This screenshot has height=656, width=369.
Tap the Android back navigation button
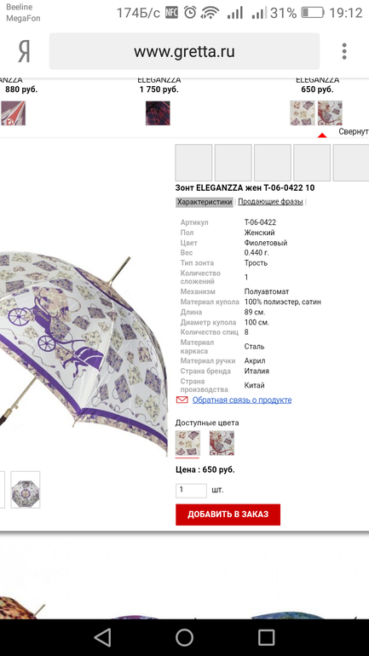pos(102,637)
